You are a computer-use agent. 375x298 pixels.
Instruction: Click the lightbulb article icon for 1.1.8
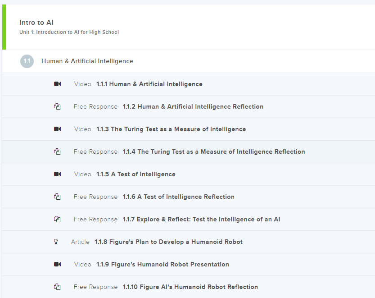point(56,242)
